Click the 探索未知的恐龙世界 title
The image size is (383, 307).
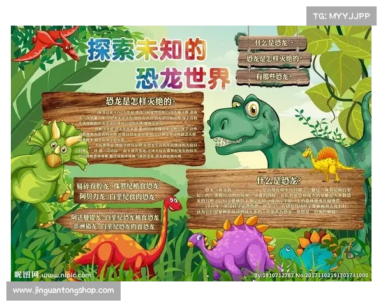pos(160,63)
